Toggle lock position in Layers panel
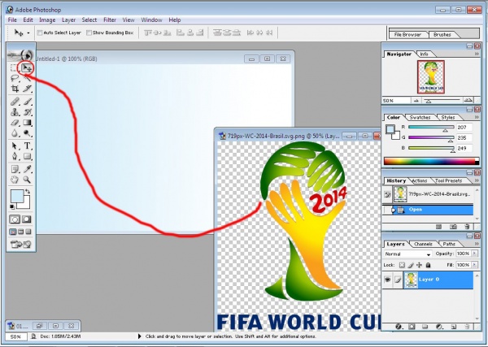The image size is (488, 347). [419, 265]
